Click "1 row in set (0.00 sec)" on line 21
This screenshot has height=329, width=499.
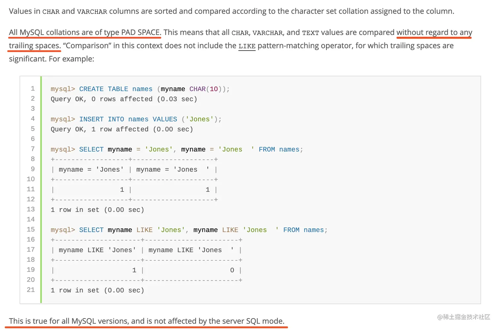pos(97,290)
